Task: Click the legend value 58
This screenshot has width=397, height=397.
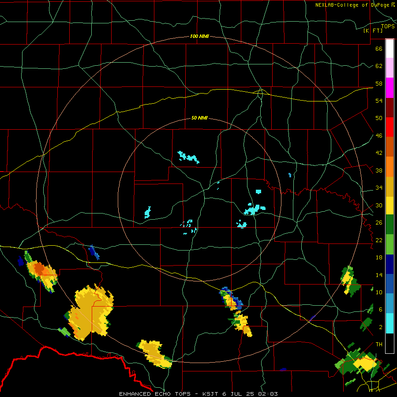Action: (x=379, y=83)
